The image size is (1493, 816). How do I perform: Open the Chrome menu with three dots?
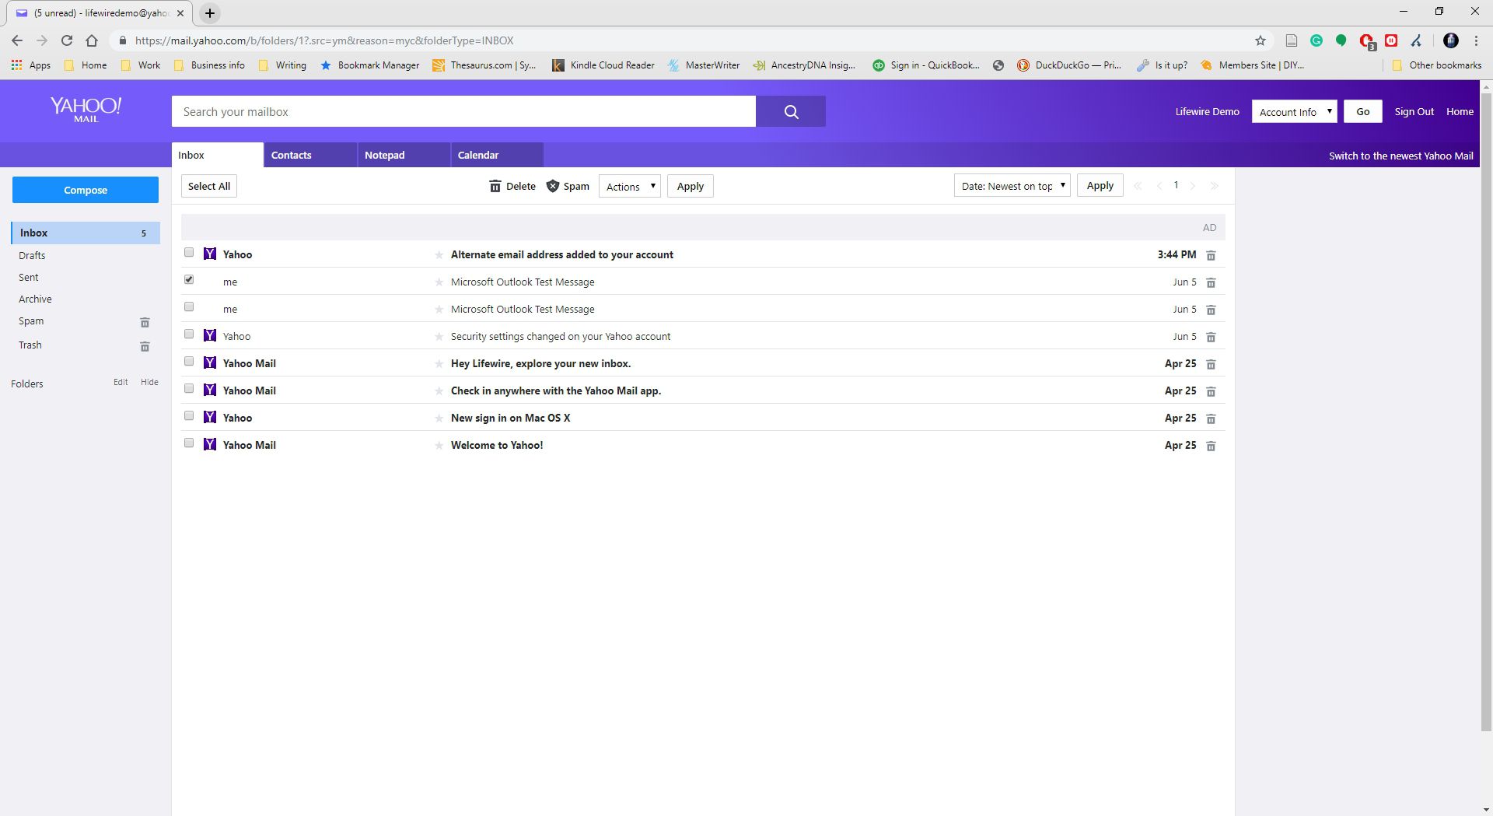[1476, 40]
